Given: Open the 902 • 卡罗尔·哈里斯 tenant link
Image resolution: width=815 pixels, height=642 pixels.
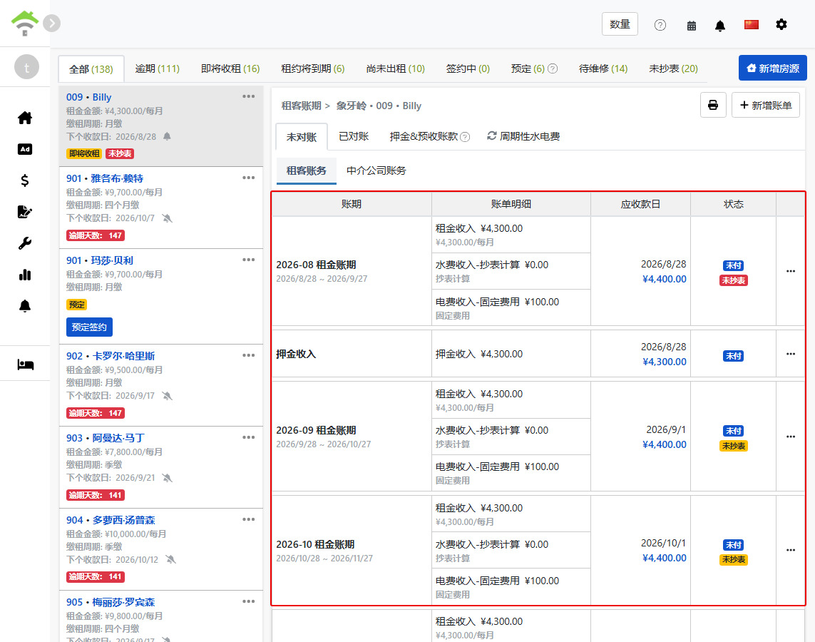Looking at the screenshot, I should click(111, 356).
